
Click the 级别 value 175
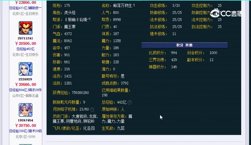pos(67,6)
